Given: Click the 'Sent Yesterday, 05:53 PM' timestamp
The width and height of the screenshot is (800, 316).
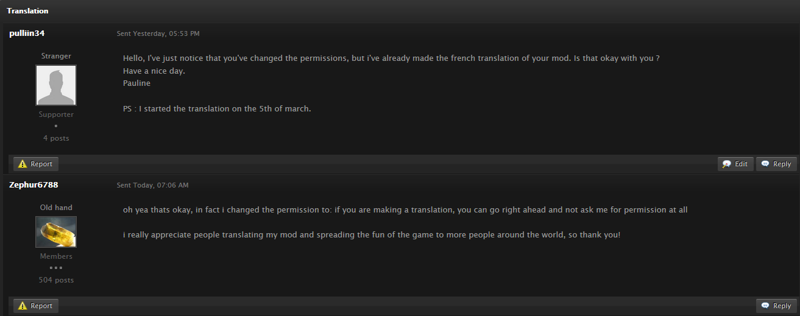Looking at the screenshot, I should (158, 33).
